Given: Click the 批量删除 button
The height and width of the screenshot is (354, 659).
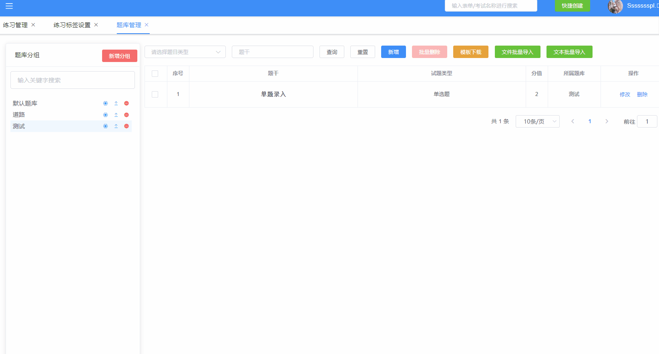Looking at the screenshot, I should (x=430, y=52).
